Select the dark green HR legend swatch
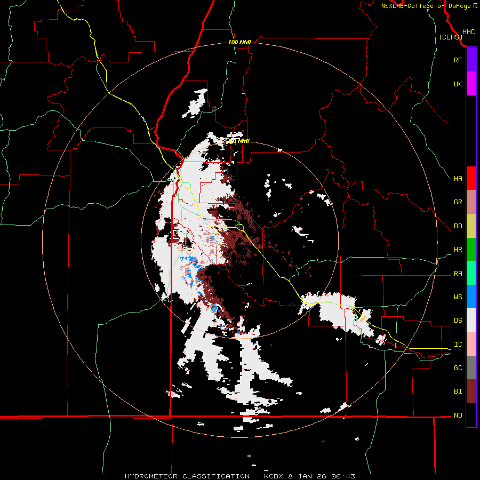This screenshot has height=480, width=480. click(471, 249)
